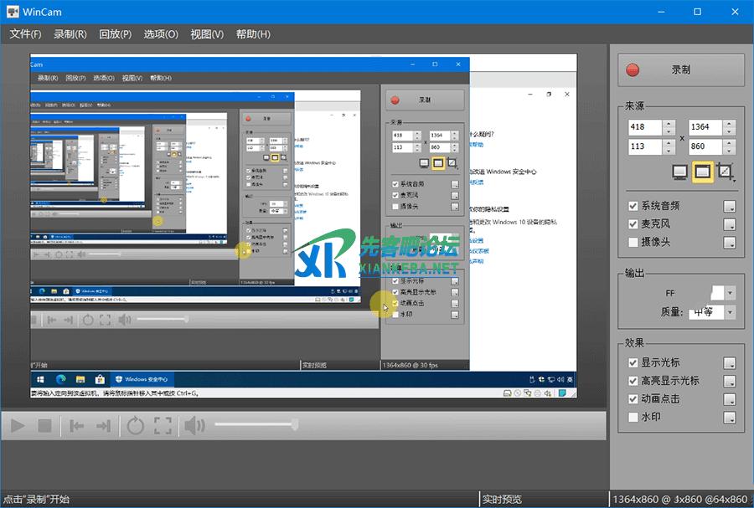Open 麦克风 settings button beside checkbox
This screenshot has height=508, width=754.
(730, 224)
